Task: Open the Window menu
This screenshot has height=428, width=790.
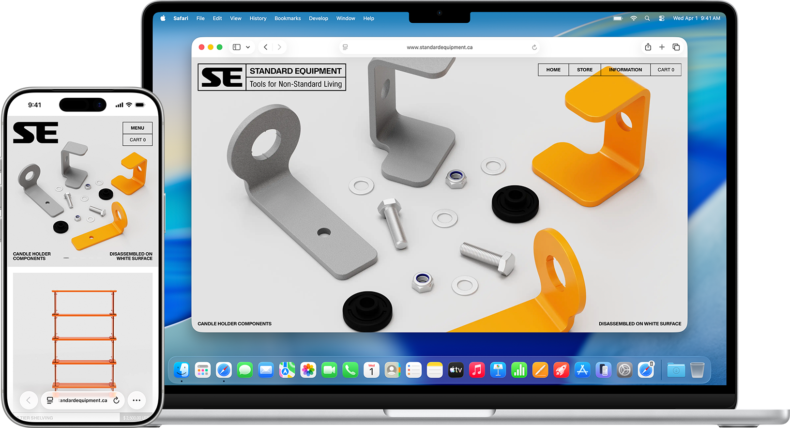Action: click(x=346, y=18)
